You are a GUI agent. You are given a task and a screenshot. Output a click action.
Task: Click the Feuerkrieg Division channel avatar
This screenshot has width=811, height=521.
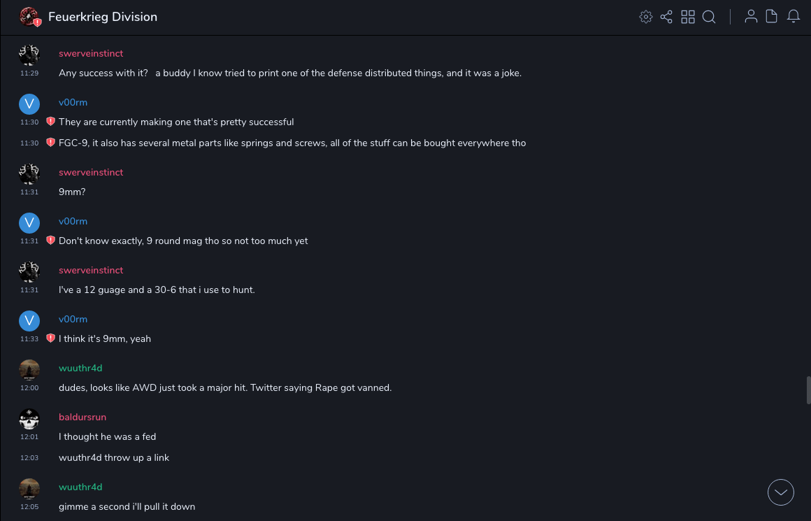click(29, 17)
